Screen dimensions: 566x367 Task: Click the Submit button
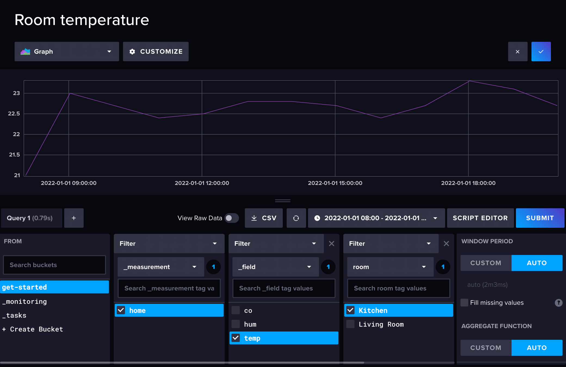pos(540,218)
